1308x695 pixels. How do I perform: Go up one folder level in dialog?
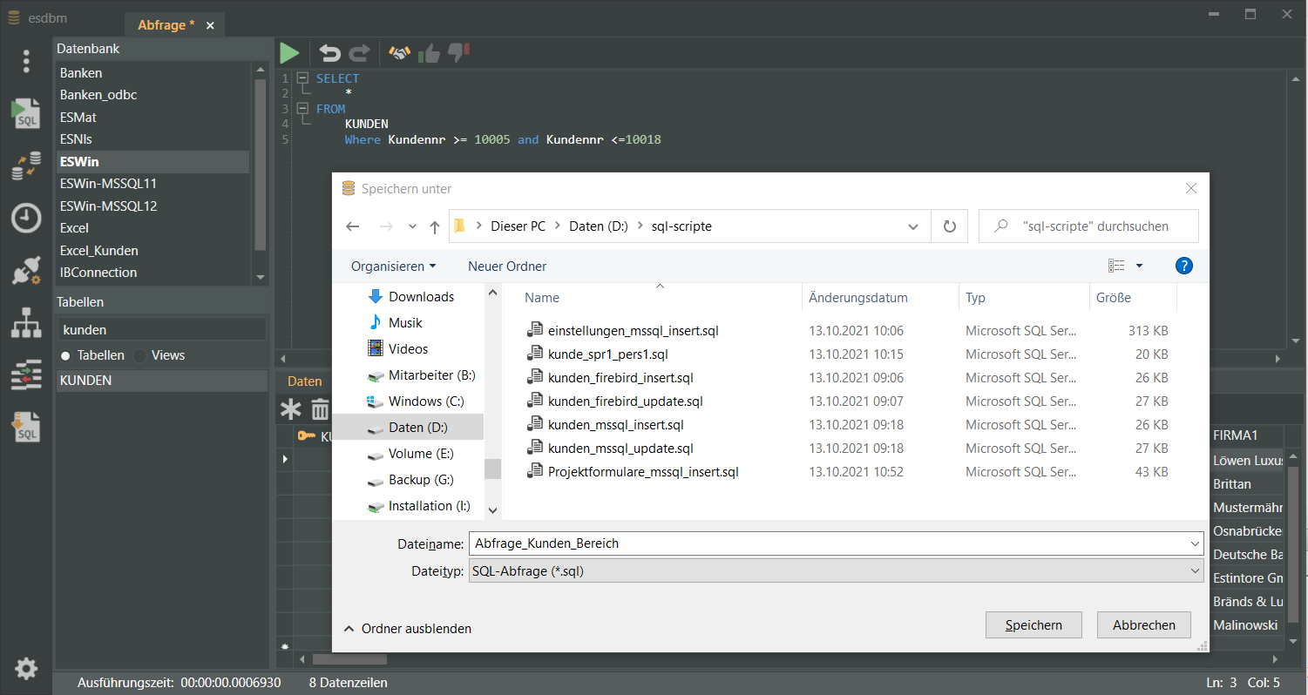435,226
